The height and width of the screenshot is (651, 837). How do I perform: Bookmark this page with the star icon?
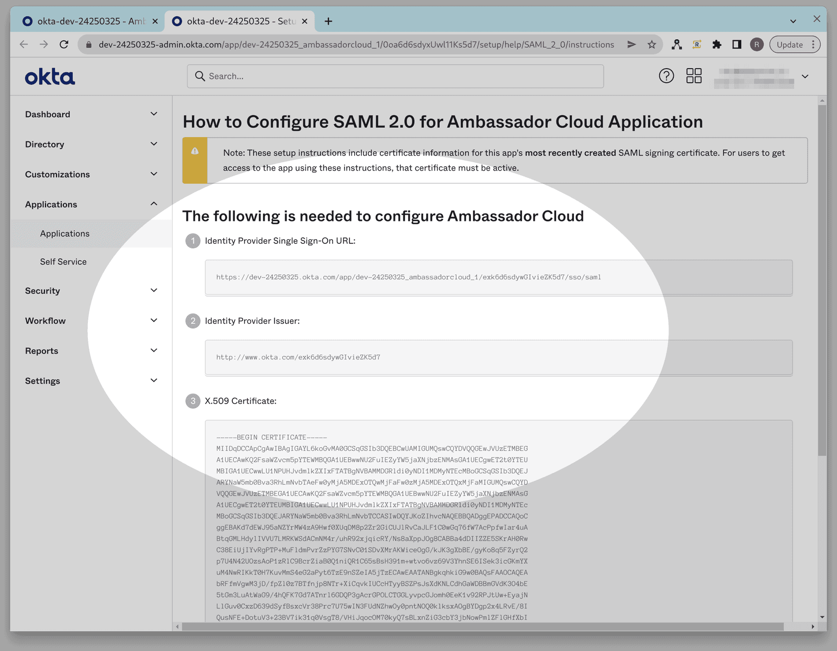tap(651, 44)
